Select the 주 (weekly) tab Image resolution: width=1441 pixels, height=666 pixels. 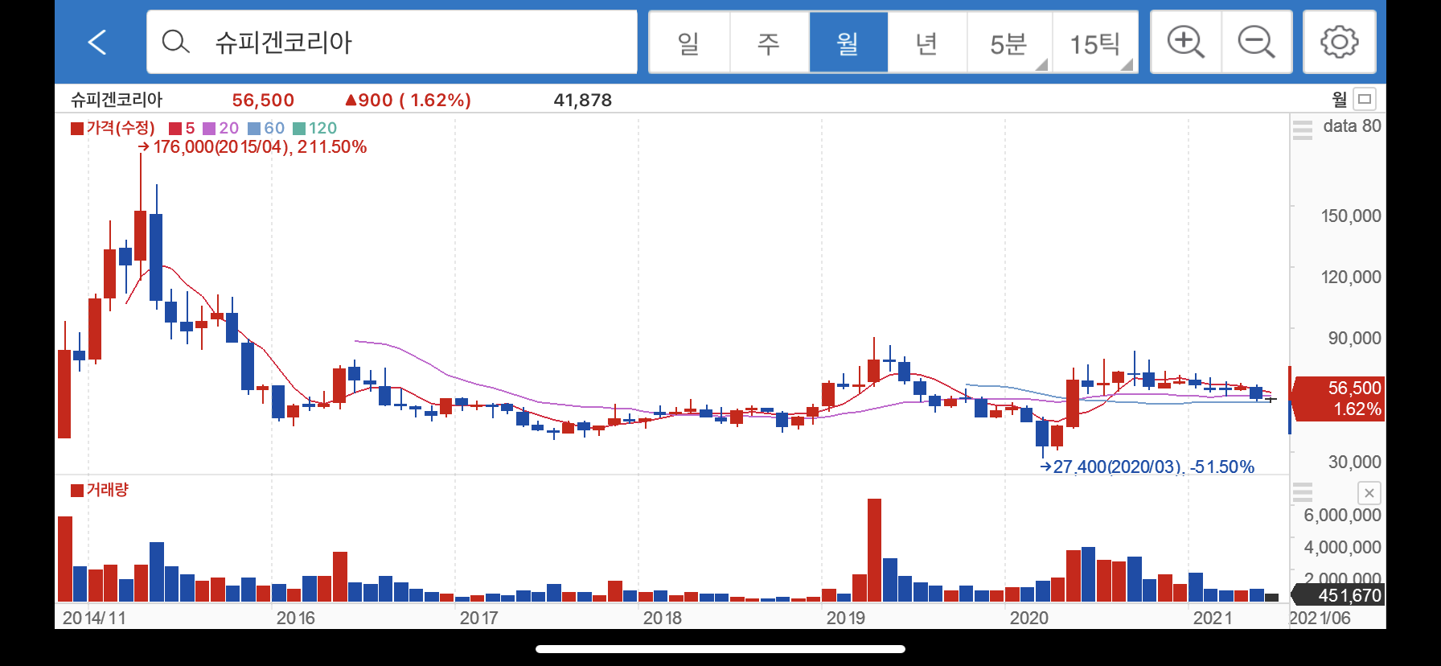pyautogui.click(x=769, y=42)
